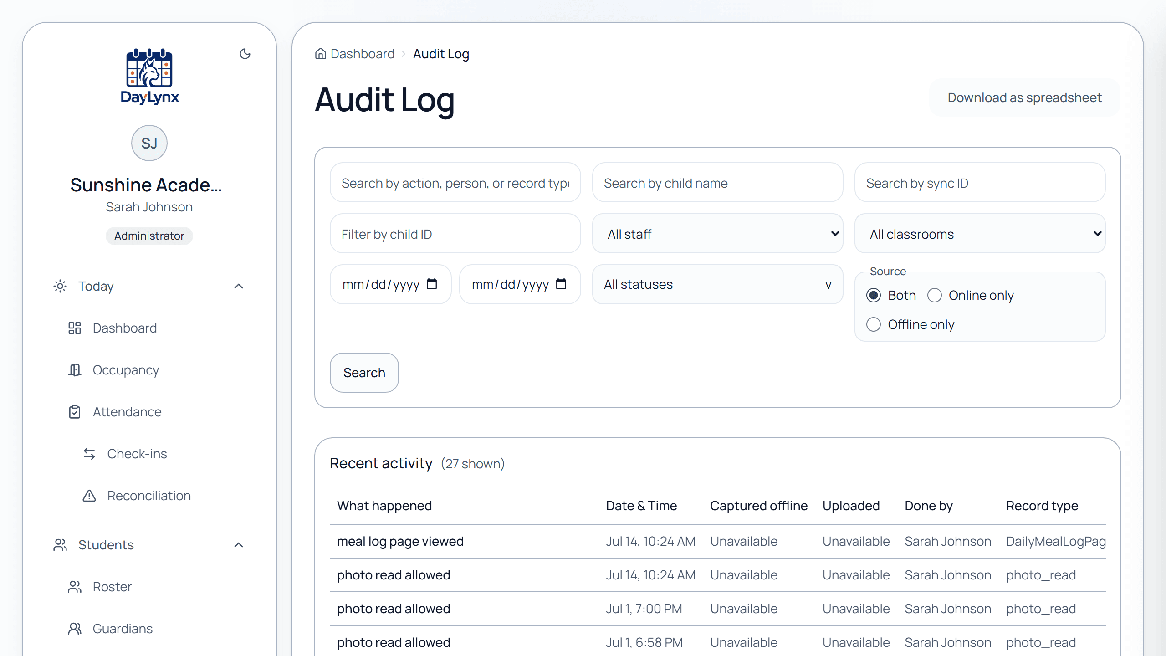
Task: Go to Dashboard via breadcrumb link
Action: (x=363, y=54)
